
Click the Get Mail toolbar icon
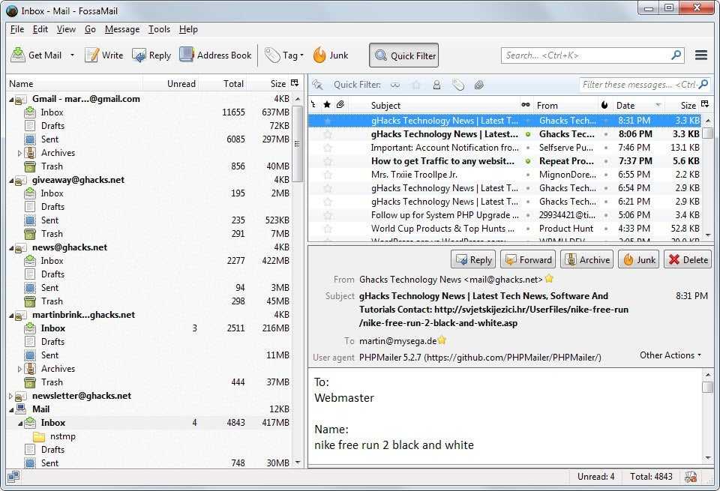[x=19, y=55]
